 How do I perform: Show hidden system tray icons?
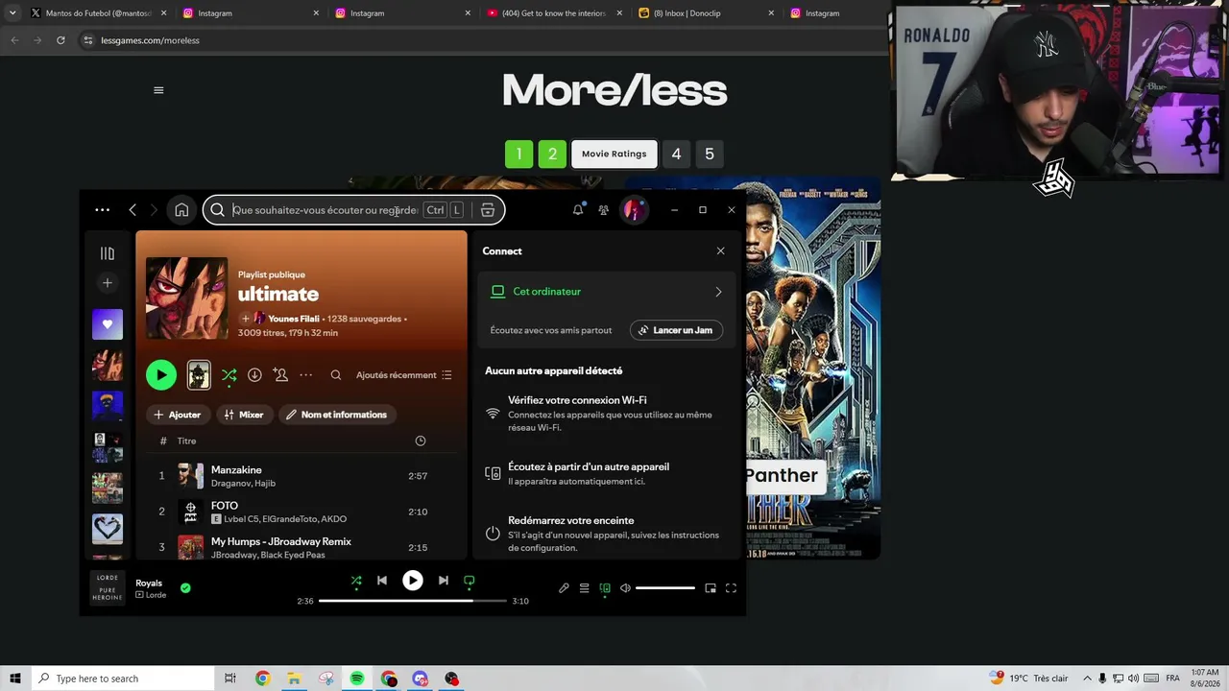point(1087,679)
